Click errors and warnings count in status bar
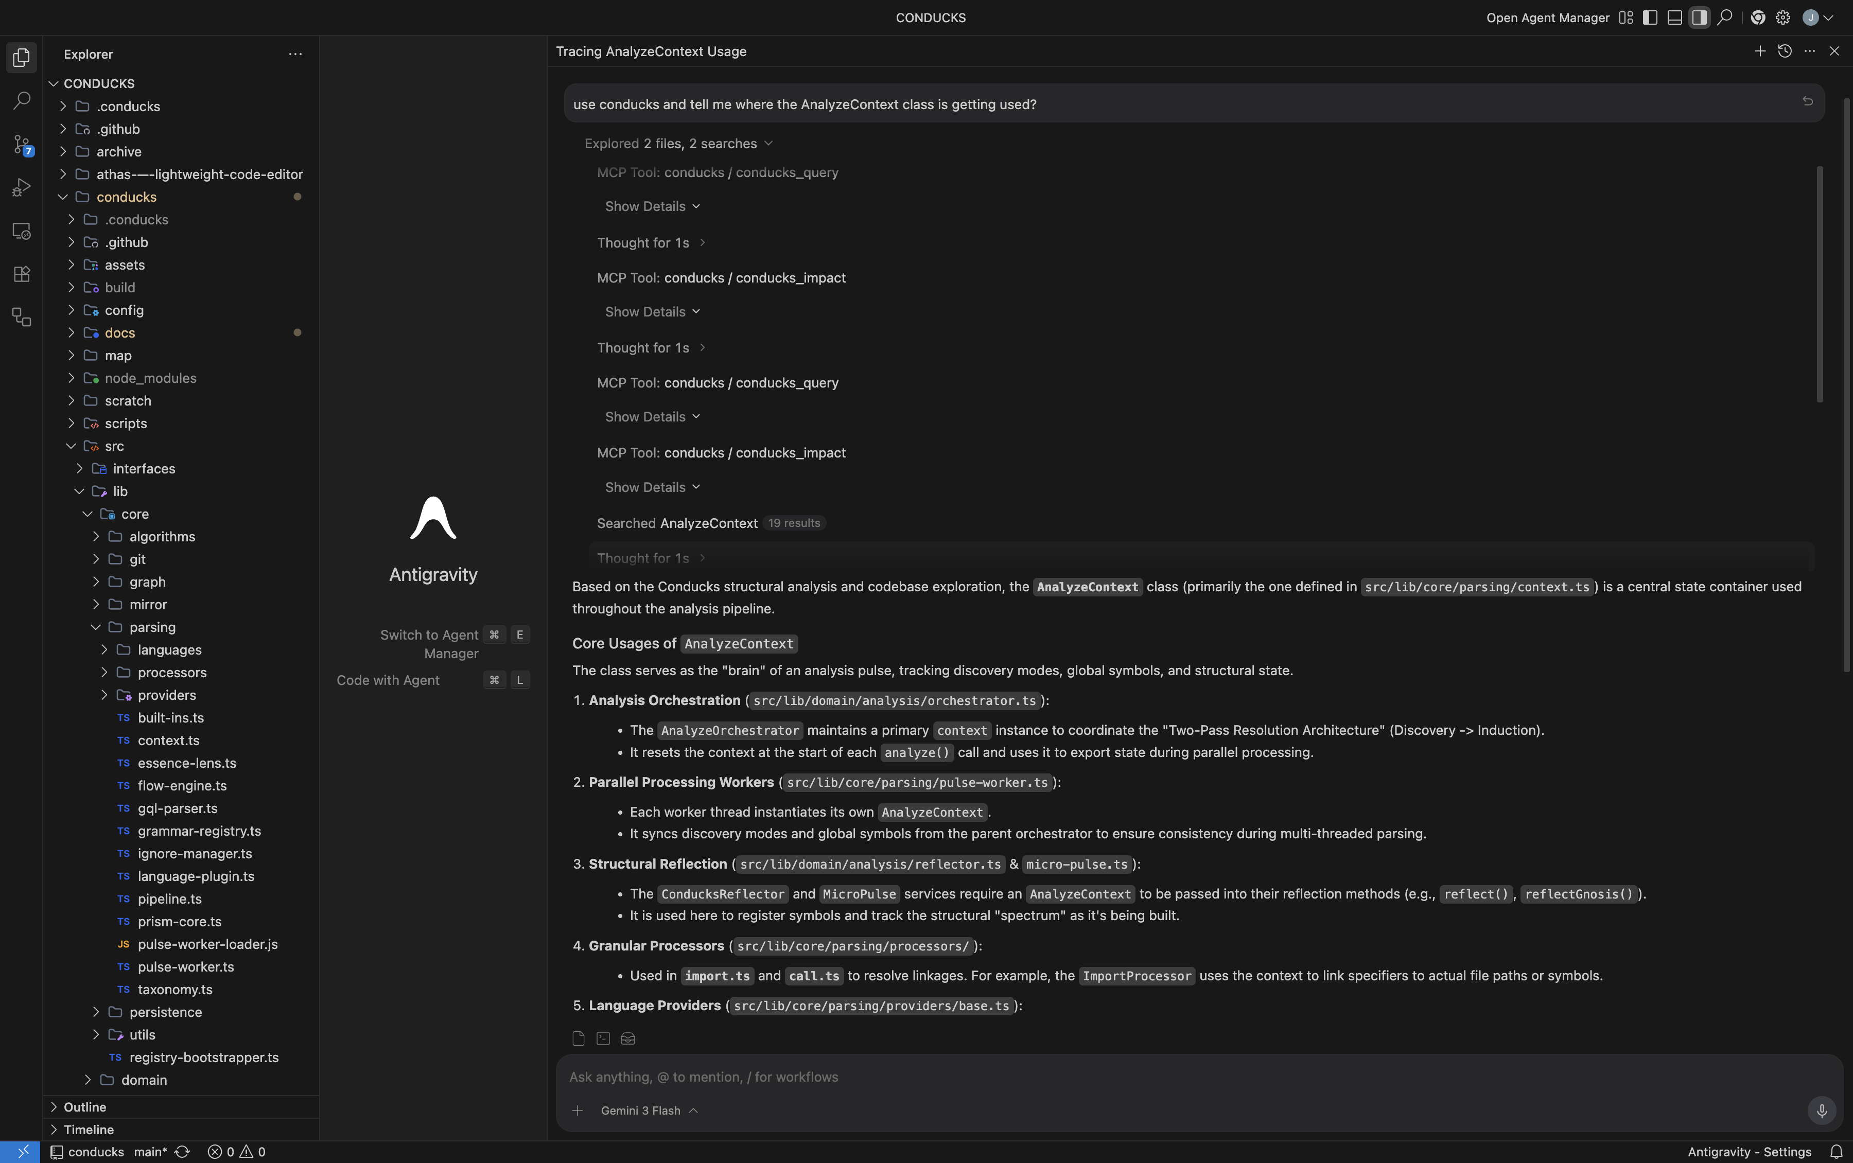The height and width of the screenshot is (1163, 1853). (x=236, y=1152)
